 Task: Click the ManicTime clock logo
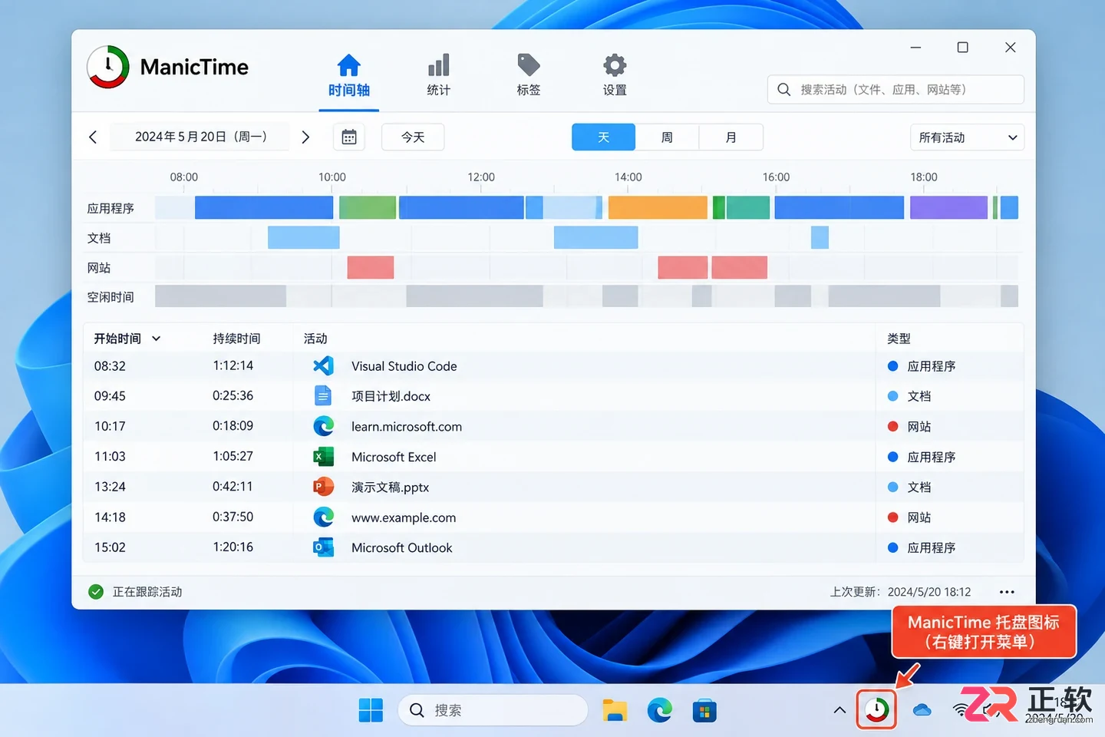click(x=108, y=67)
